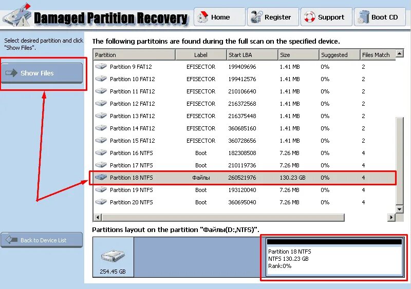Select row Partition 14 FAT12
The width and height of the screenshot is (411, 289).
[x=245, y=128]
